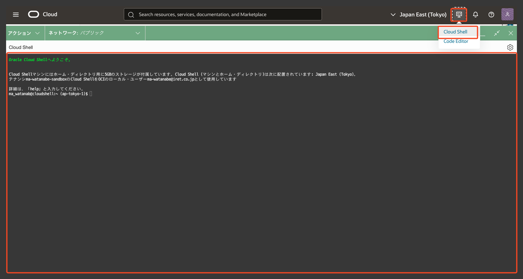Screen dimensions: 523x279
Task: Click the magnifier icon in search bar
Action: 131,15
